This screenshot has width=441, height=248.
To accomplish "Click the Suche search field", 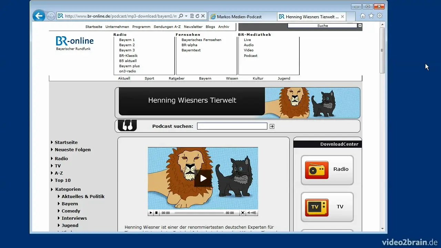I will point(322,25).
